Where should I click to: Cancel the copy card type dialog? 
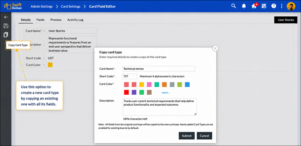coord(204,136)
